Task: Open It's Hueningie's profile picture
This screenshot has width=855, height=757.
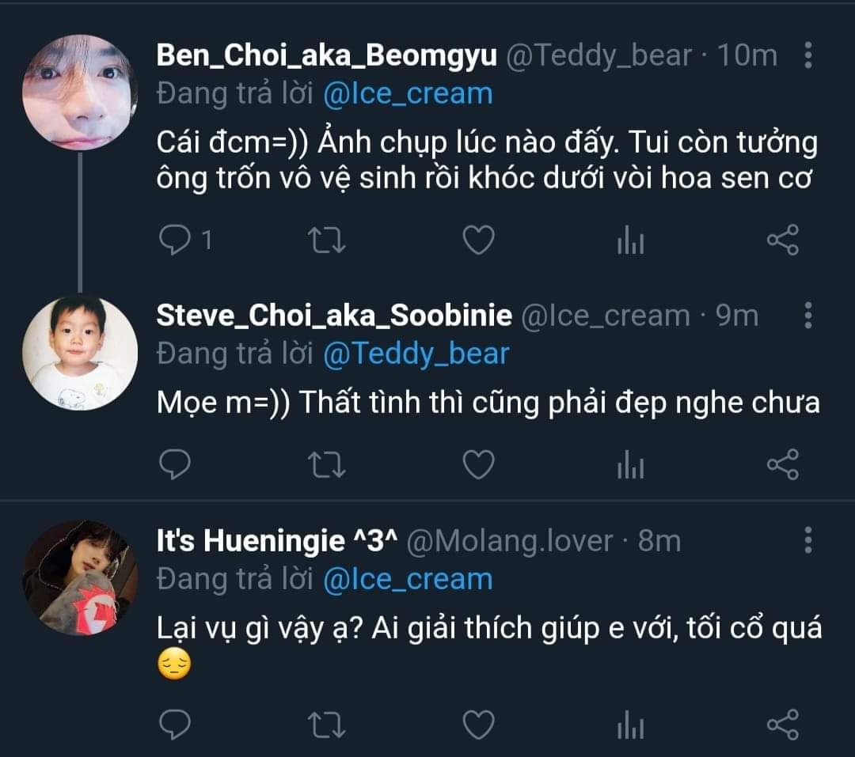Action: tap(80, 577)
